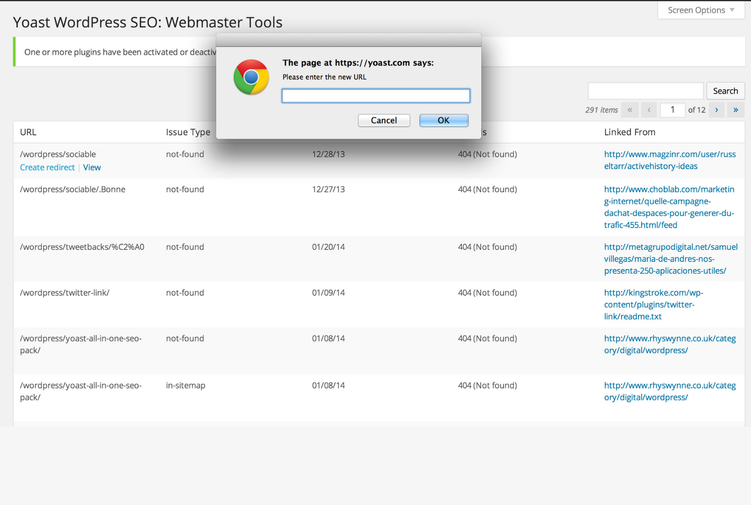Open the Screen Options panel
751x505 pixels.
pyautogui.click(x=695, y=10)
